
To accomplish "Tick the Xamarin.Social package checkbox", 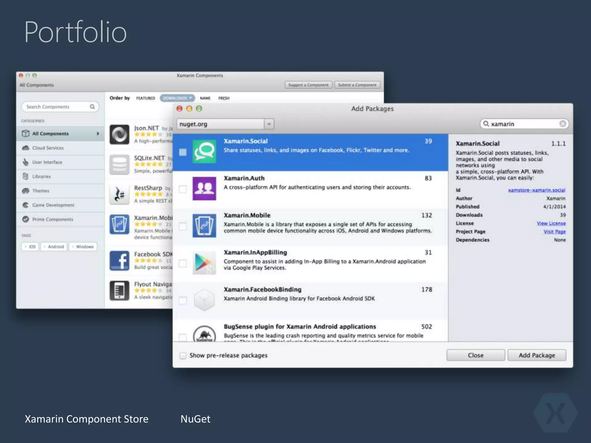I will [183, 152].
